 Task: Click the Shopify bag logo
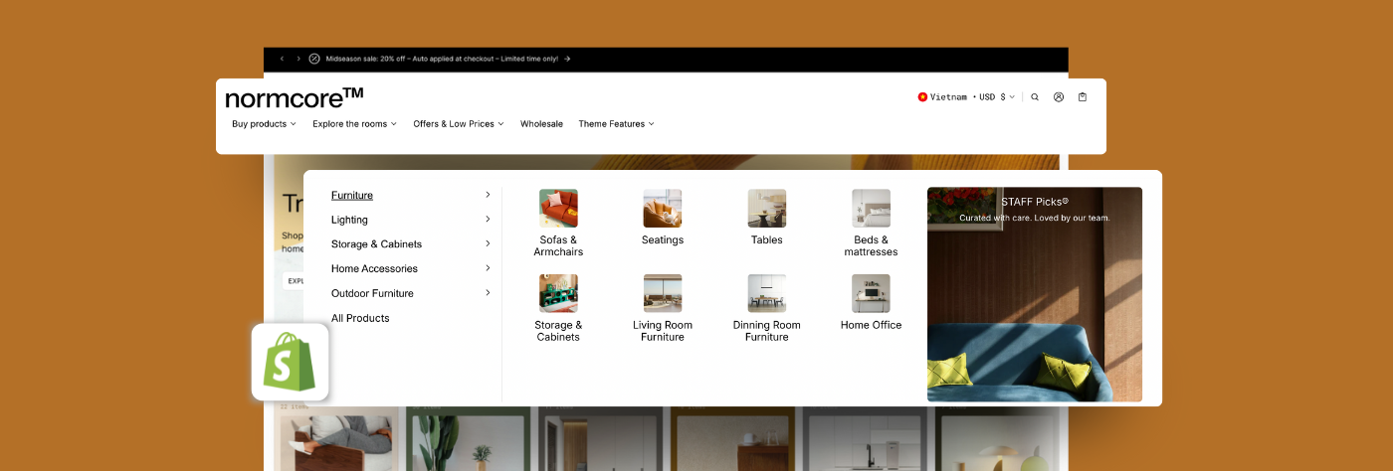(290, 362)
